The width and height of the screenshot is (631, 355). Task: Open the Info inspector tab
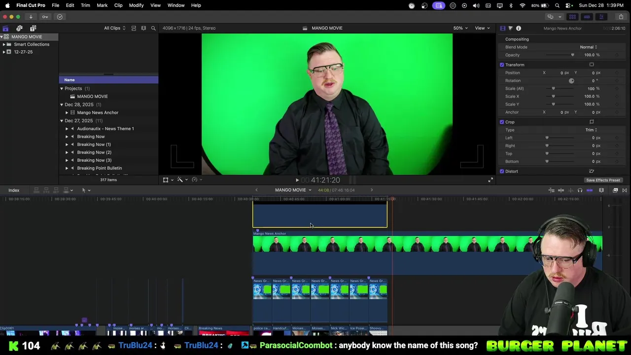click(x=519, y=28)
